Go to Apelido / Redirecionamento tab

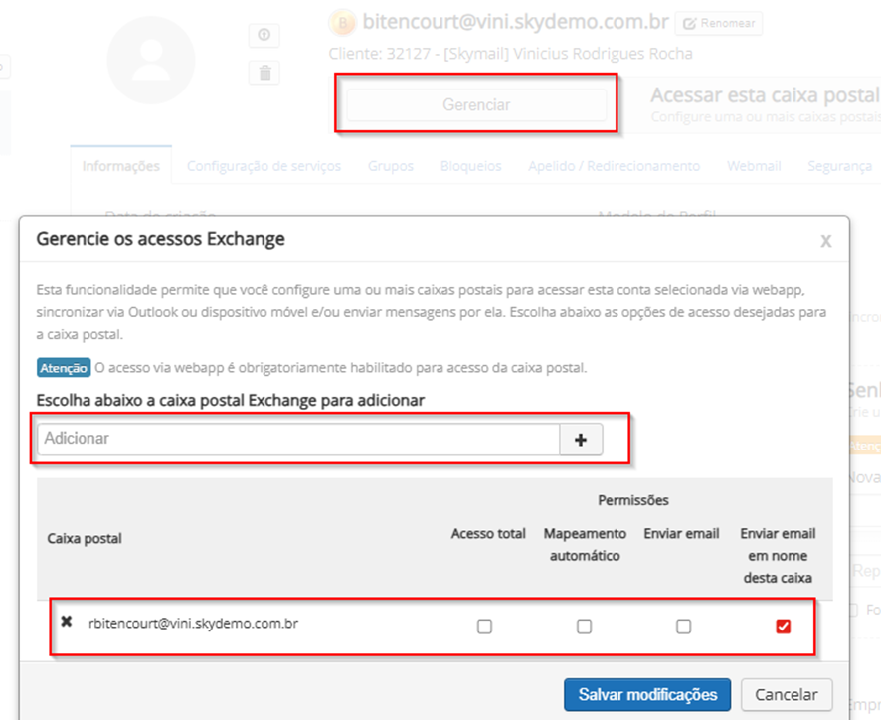click(x=614, y=166)
